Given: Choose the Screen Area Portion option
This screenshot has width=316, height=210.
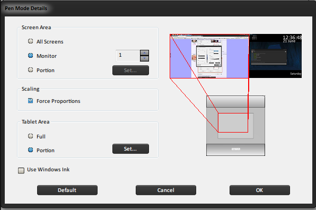Looking at the screenshot, I should pos(30,70).
